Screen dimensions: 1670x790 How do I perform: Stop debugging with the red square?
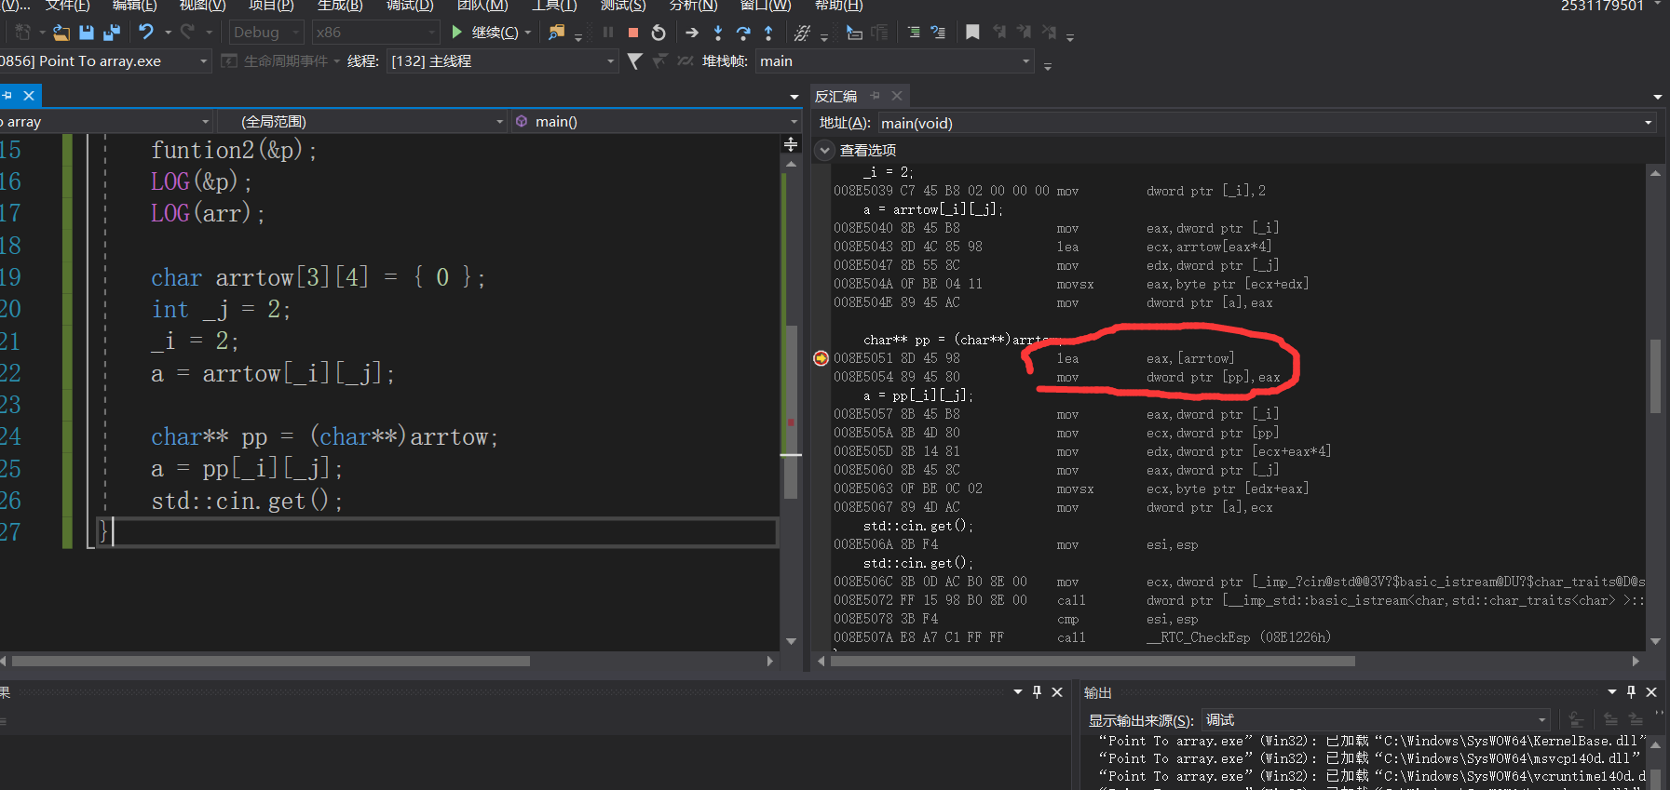point(633,33)
